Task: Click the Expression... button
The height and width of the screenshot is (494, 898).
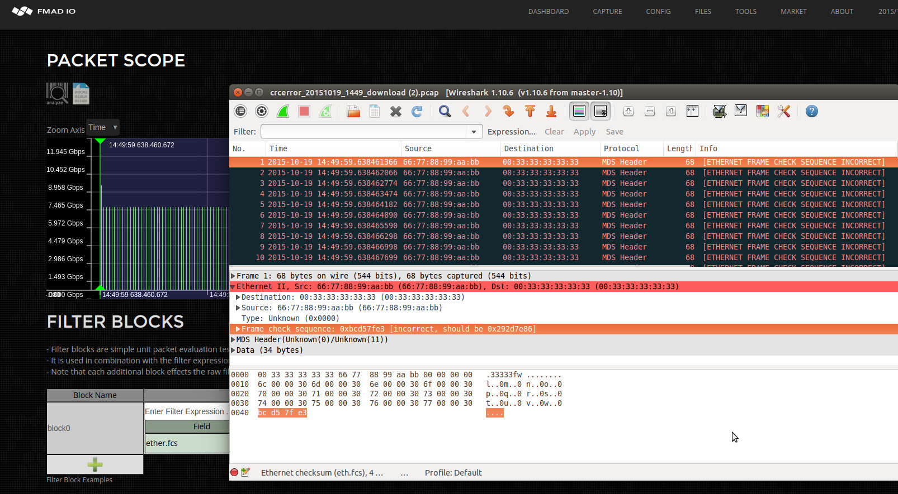Action: 511,132
